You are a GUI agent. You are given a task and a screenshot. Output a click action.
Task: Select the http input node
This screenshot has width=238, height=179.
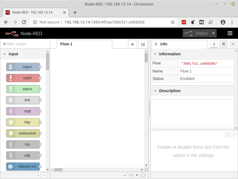point(23,122)
